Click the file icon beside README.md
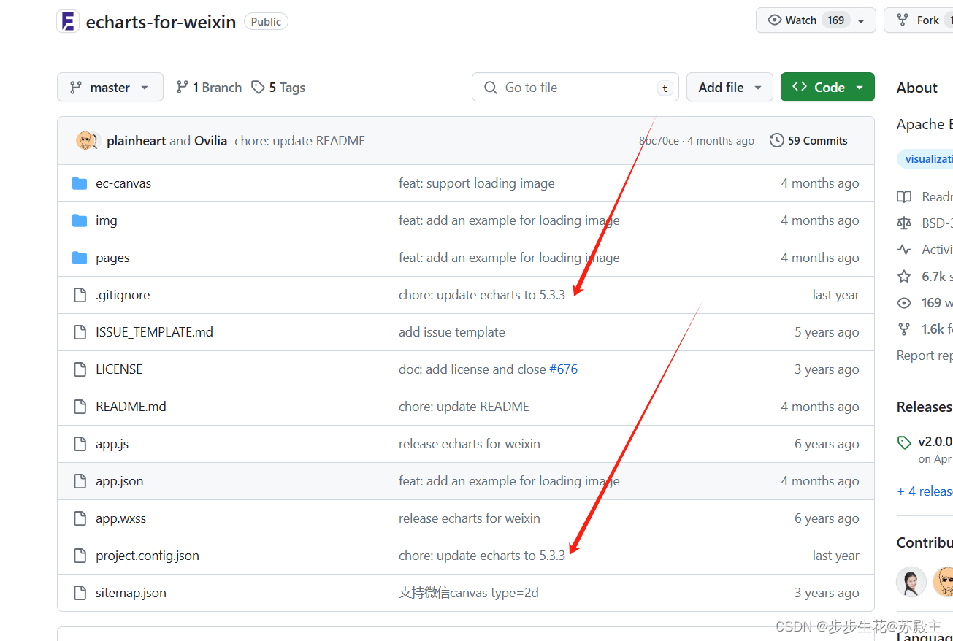The height and width of the screenshot is (641, 953). point(80,407)
